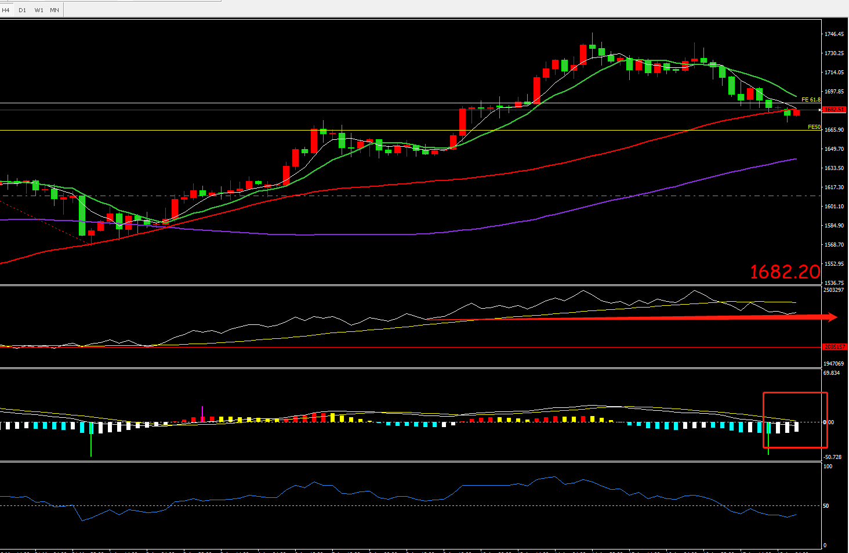Image resolution: width=849 pixels, height=553 pixels.
Task: Select the white square handle on price line
Action: [819, 109]
